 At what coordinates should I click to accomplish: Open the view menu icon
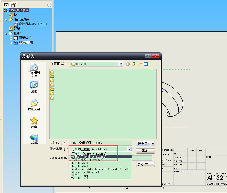tap(146, 64)
